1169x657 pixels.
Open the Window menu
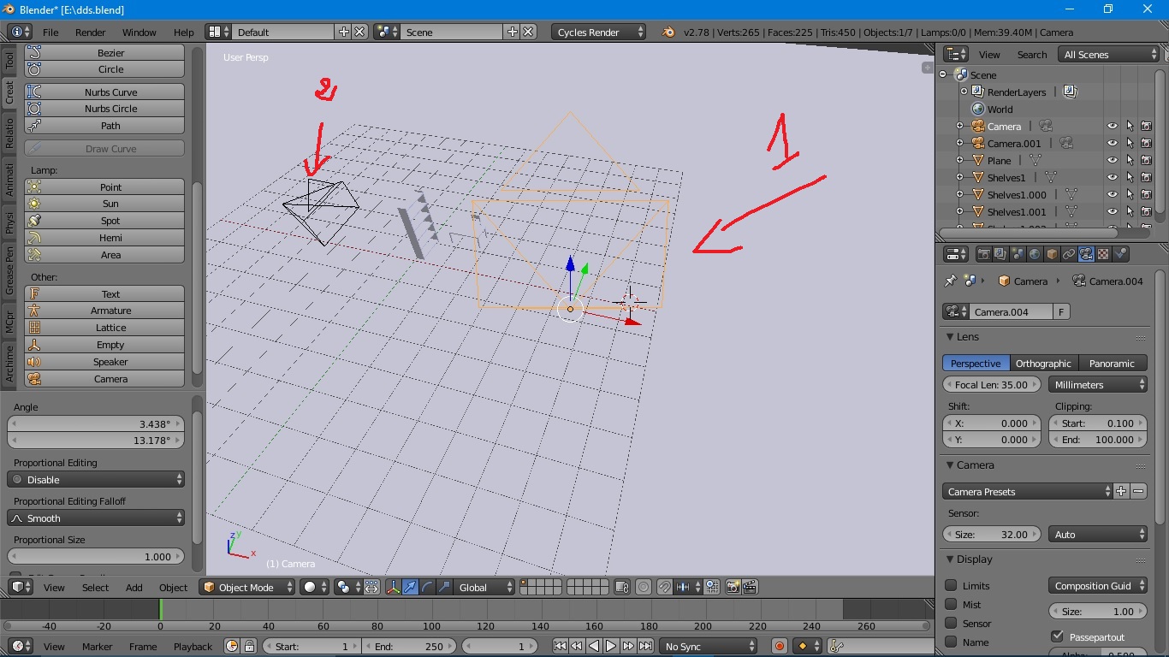[139, 32]
